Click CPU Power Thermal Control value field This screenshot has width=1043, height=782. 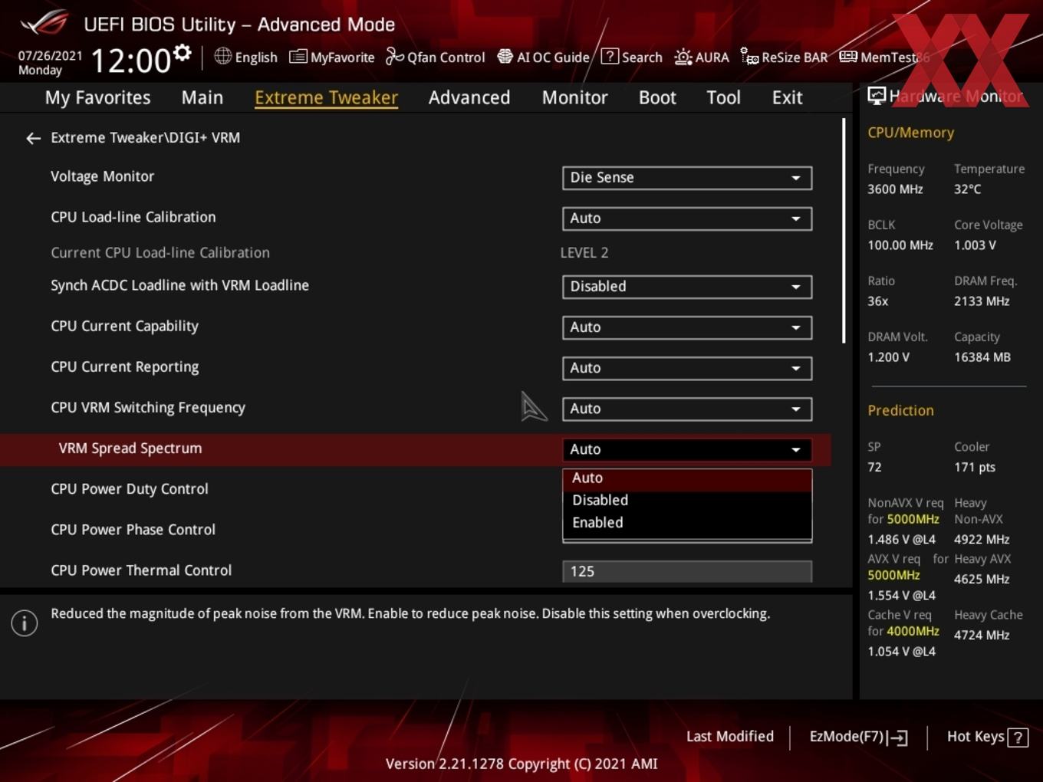pos(687,571)
